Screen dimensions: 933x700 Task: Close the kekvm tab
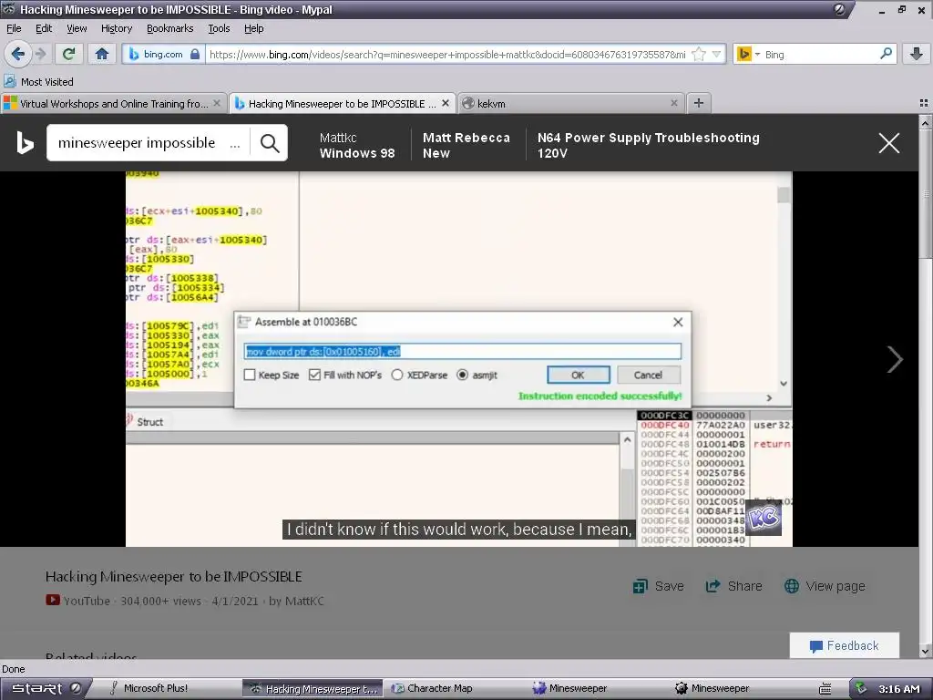point(674,103)
